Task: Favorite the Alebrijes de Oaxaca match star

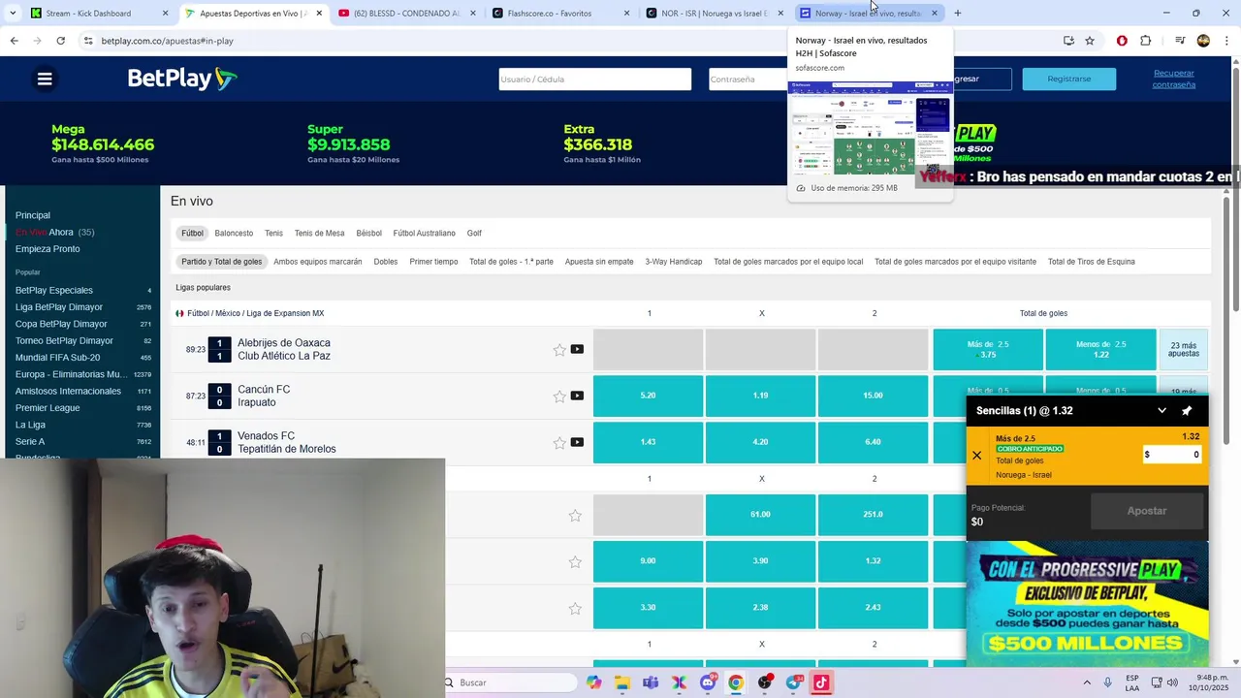Action: (559, 350)
